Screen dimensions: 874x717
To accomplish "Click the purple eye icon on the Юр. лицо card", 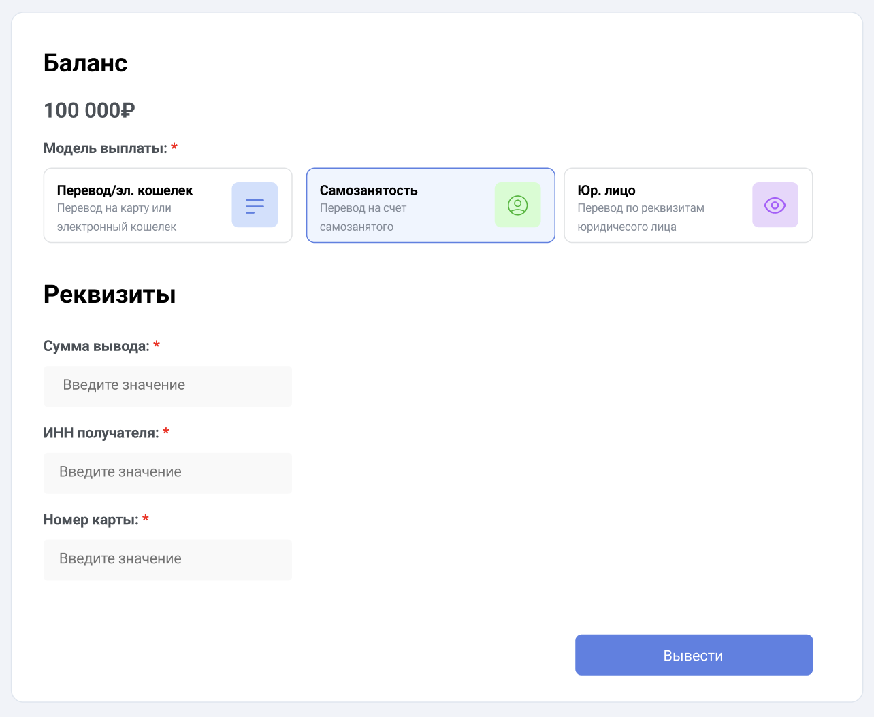I will tap(775, 205).
